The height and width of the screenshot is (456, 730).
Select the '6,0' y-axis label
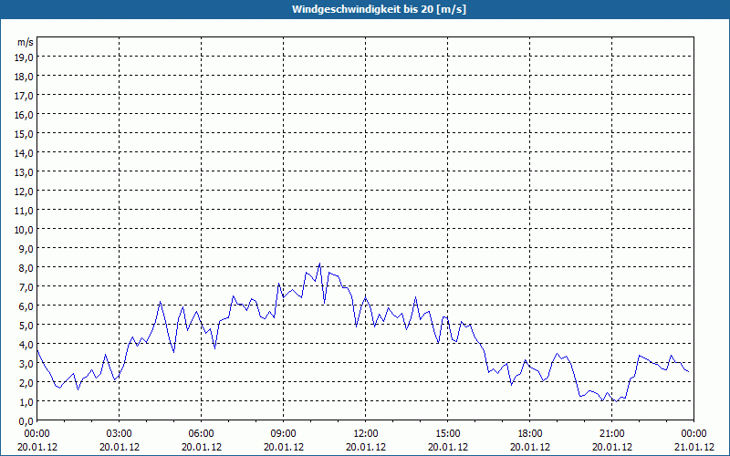coord(26,306)
